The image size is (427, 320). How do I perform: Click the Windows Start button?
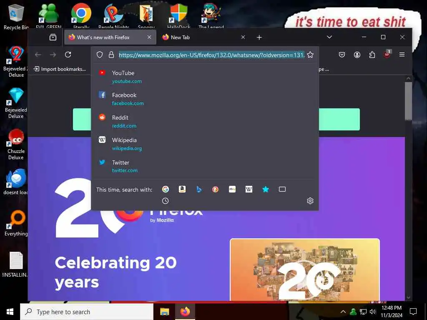[x=10, y=312]
